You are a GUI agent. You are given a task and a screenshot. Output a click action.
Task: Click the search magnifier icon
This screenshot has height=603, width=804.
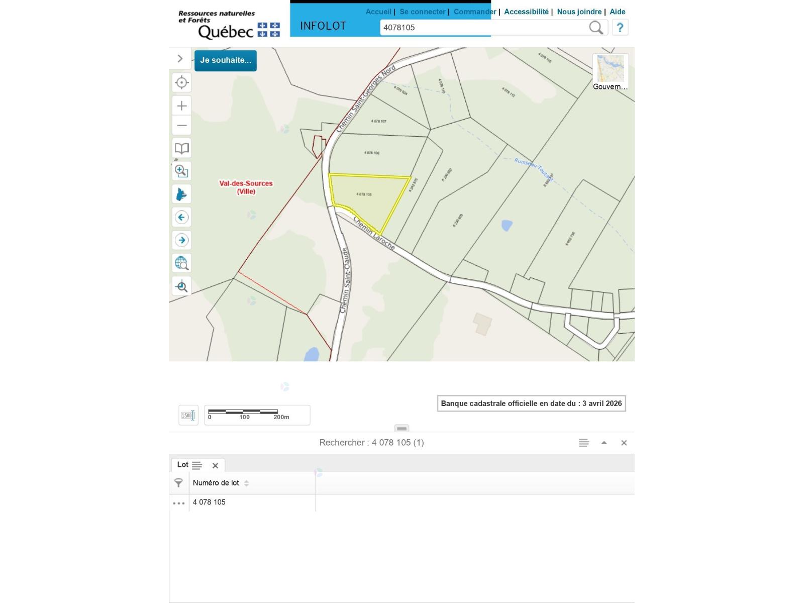point(596,28)
